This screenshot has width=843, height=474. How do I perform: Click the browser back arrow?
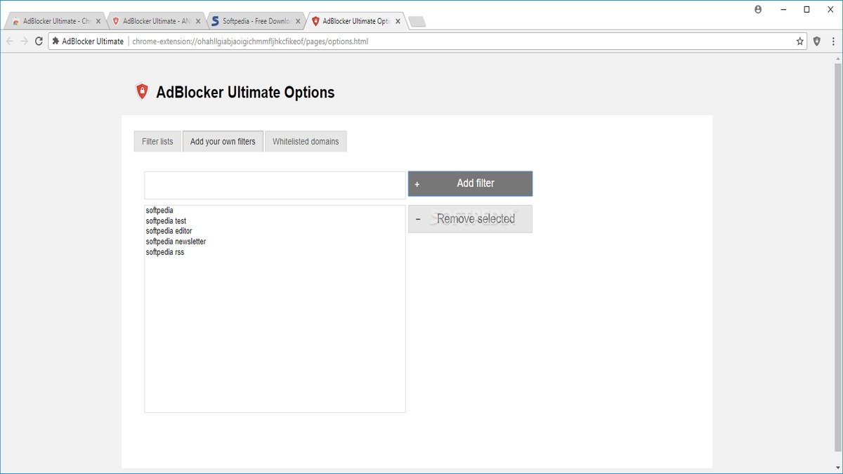point(10,41)
